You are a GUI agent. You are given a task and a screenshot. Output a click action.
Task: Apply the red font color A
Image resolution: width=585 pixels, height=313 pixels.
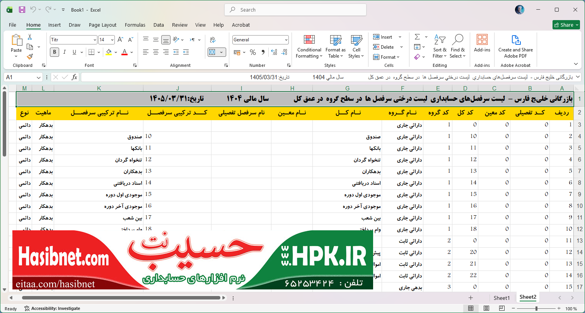125,52
